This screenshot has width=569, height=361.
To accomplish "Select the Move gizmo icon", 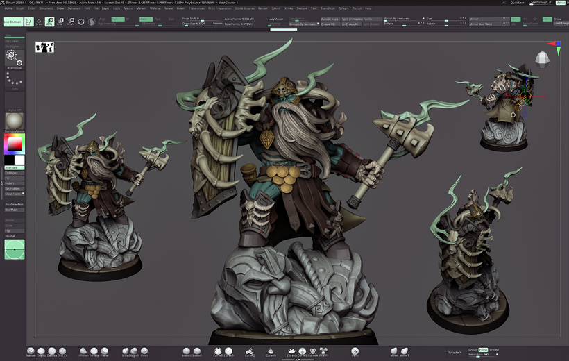I will 50,22.
